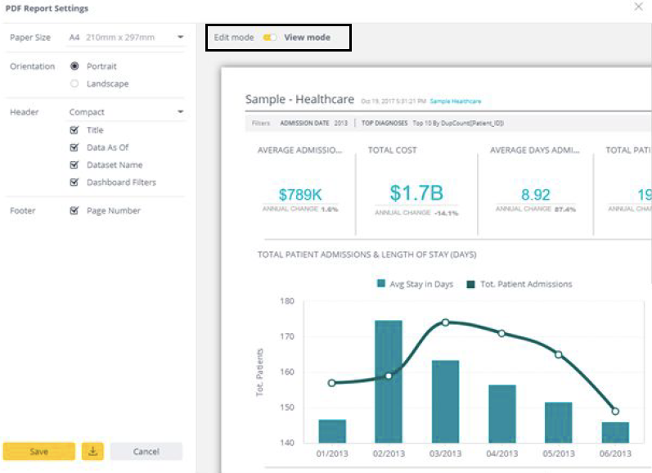Click the 02/2013 bar in the chart
The height and width of the screenshot is (473, 652).
coord(389,381)
